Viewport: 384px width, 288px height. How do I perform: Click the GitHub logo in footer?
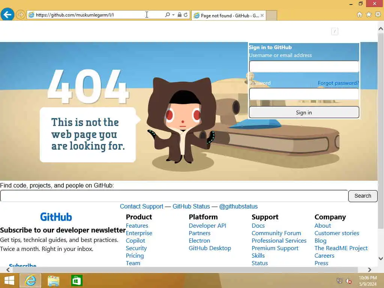coord(56,217)
